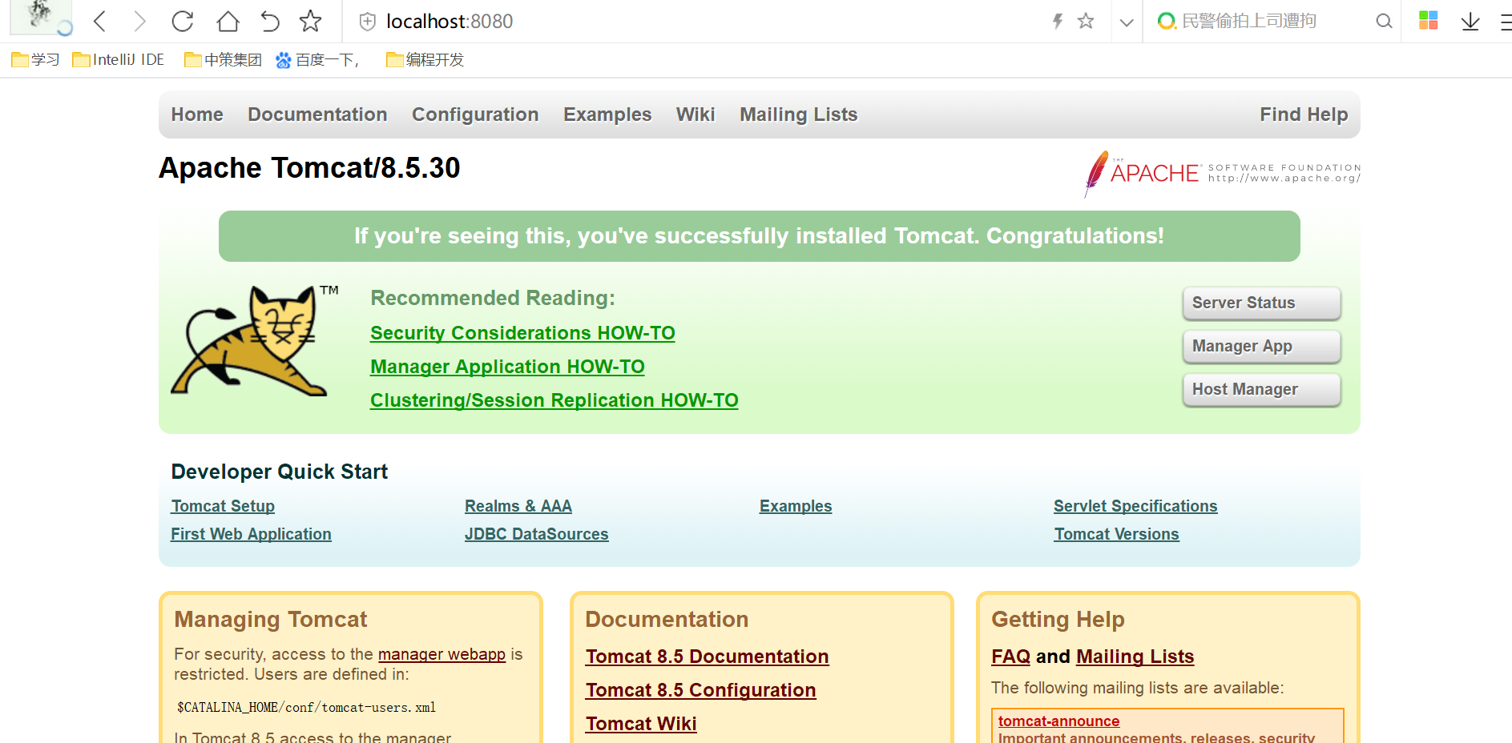This screenshot has width=1512, height=743.
Task: Click the green congratulations banner text
Action: 759,236
